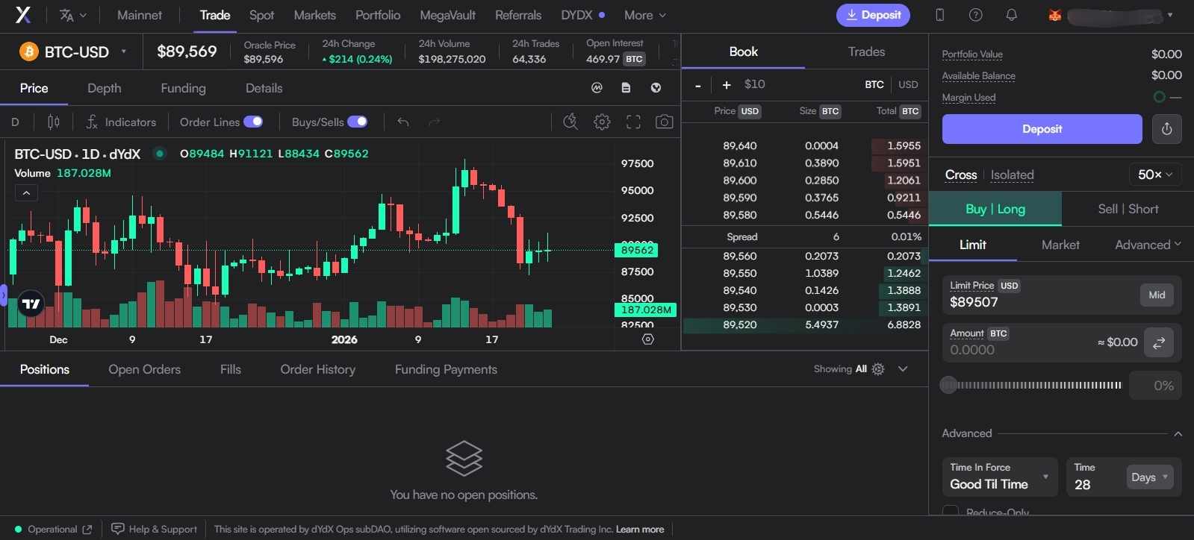Click the notifications bell icon

tap(1011, 15)
